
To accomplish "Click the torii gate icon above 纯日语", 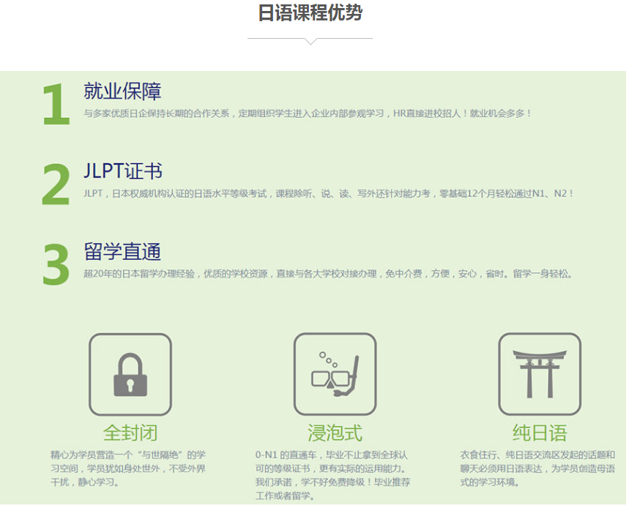I will (x=540, y=374).
